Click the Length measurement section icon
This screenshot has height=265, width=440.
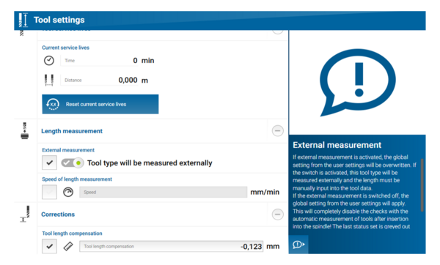coord(25,131)
